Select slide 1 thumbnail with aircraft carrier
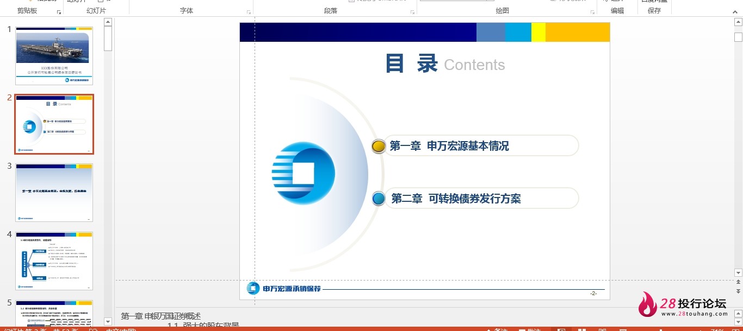 54,55
